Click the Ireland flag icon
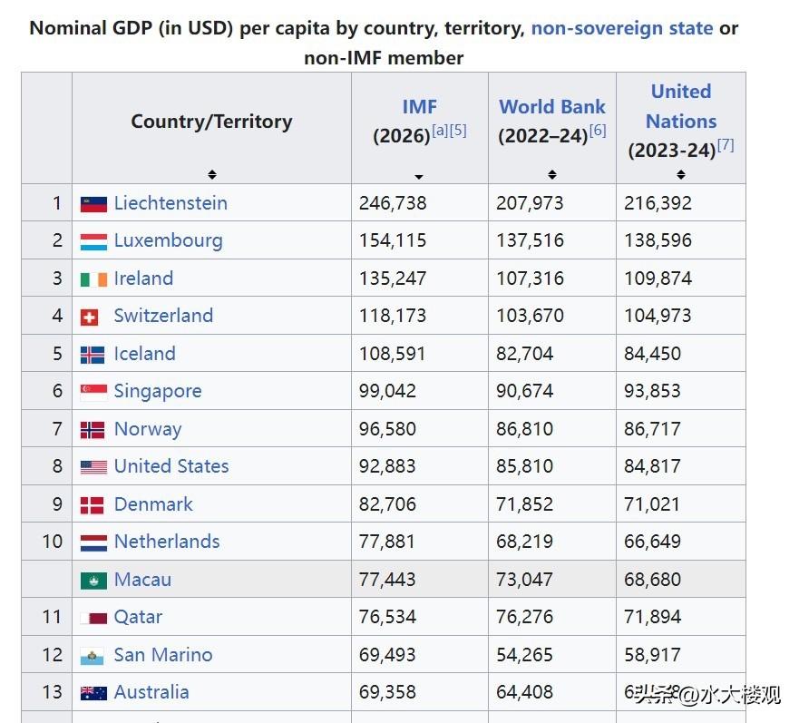The image size is (799, 723). pyautogui.click(x=94, y=278)
